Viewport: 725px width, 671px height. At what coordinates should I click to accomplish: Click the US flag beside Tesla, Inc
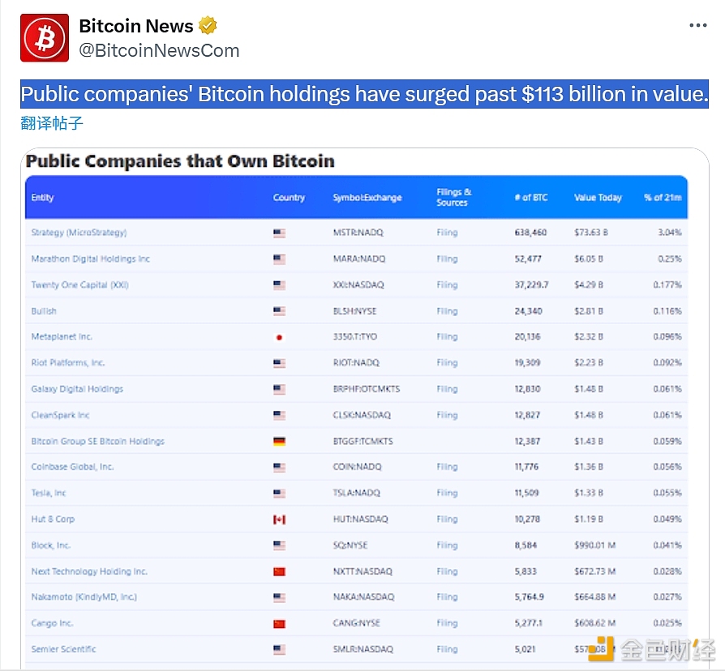click(279, 494)
